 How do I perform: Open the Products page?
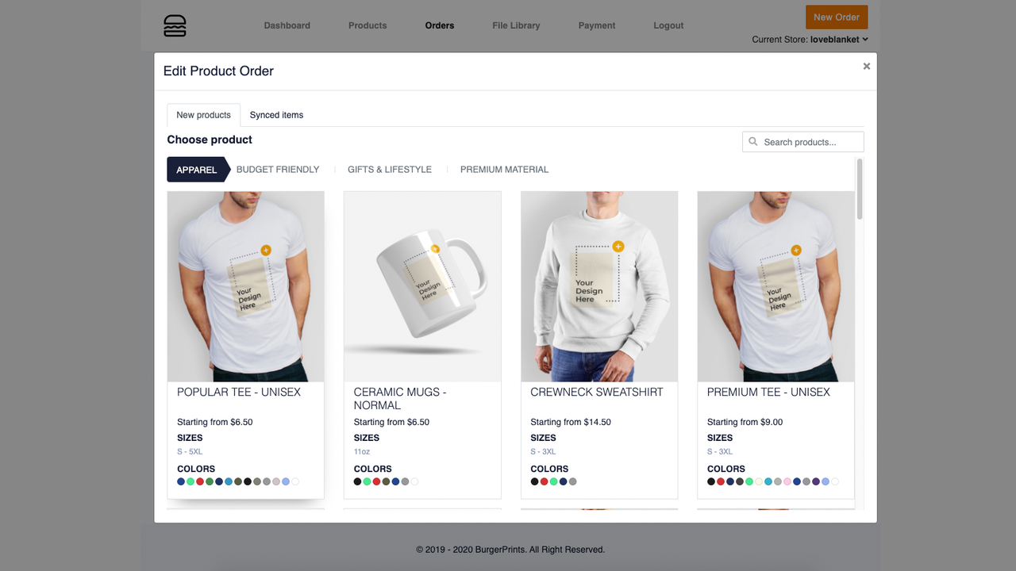pyautogui.click(x=367, y=25)
